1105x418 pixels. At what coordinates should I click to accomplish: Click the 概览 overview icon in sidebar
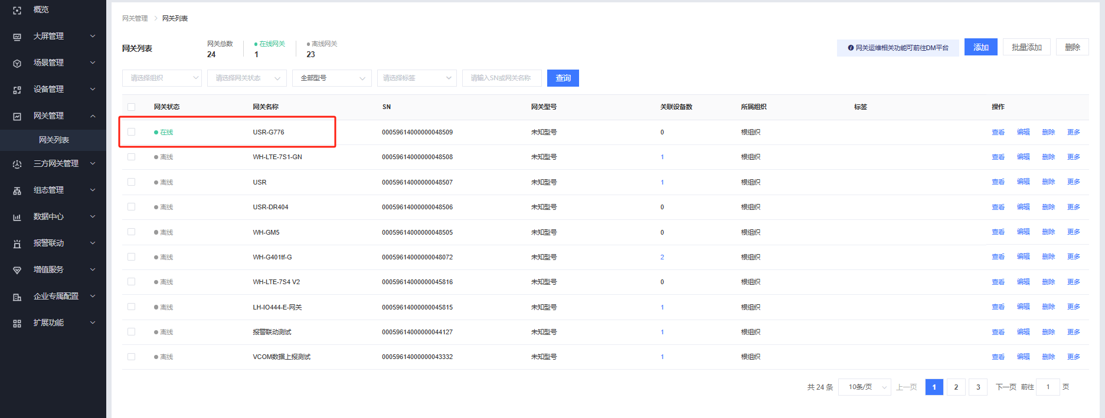tap(17, 10)
